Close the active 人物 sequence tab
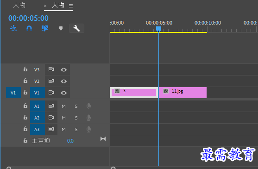The image size is (258, 169). pos(45,6)
